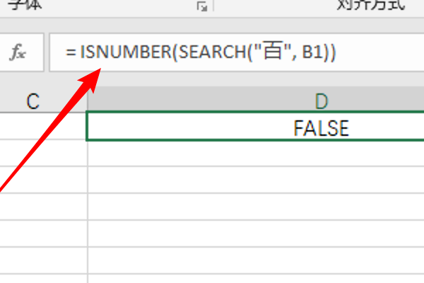This screenshot has width=424, height=283.
Task: Select the column C header
Action: pyautogui.click(x=33, y=101)
